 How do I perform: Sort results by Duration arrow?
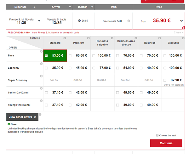(92, 7)
